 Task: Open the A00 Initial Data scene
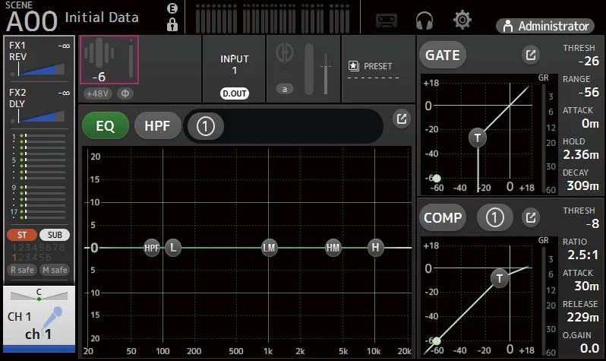(x=72, y=18)
